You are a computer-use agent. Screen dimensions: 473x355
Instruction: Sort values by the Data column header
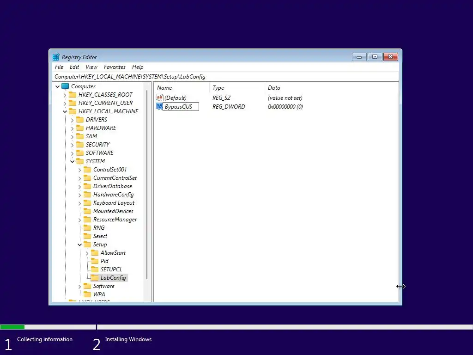click(331, 88)
